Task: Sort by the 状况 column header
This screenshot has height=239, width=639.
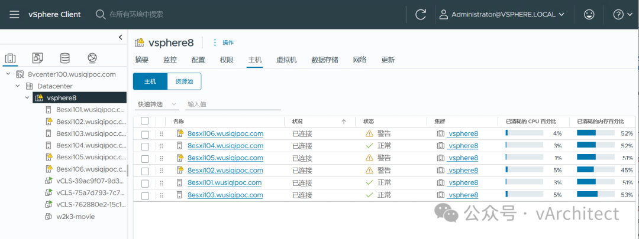Action: coord(298,121)
